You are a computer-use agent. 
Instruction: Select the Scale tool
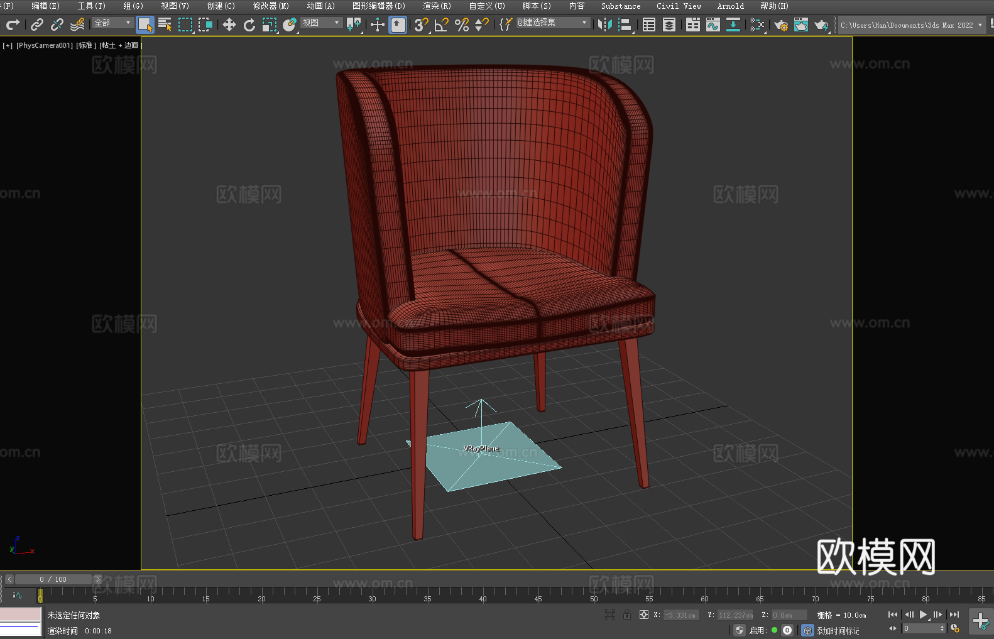point(270,25)
